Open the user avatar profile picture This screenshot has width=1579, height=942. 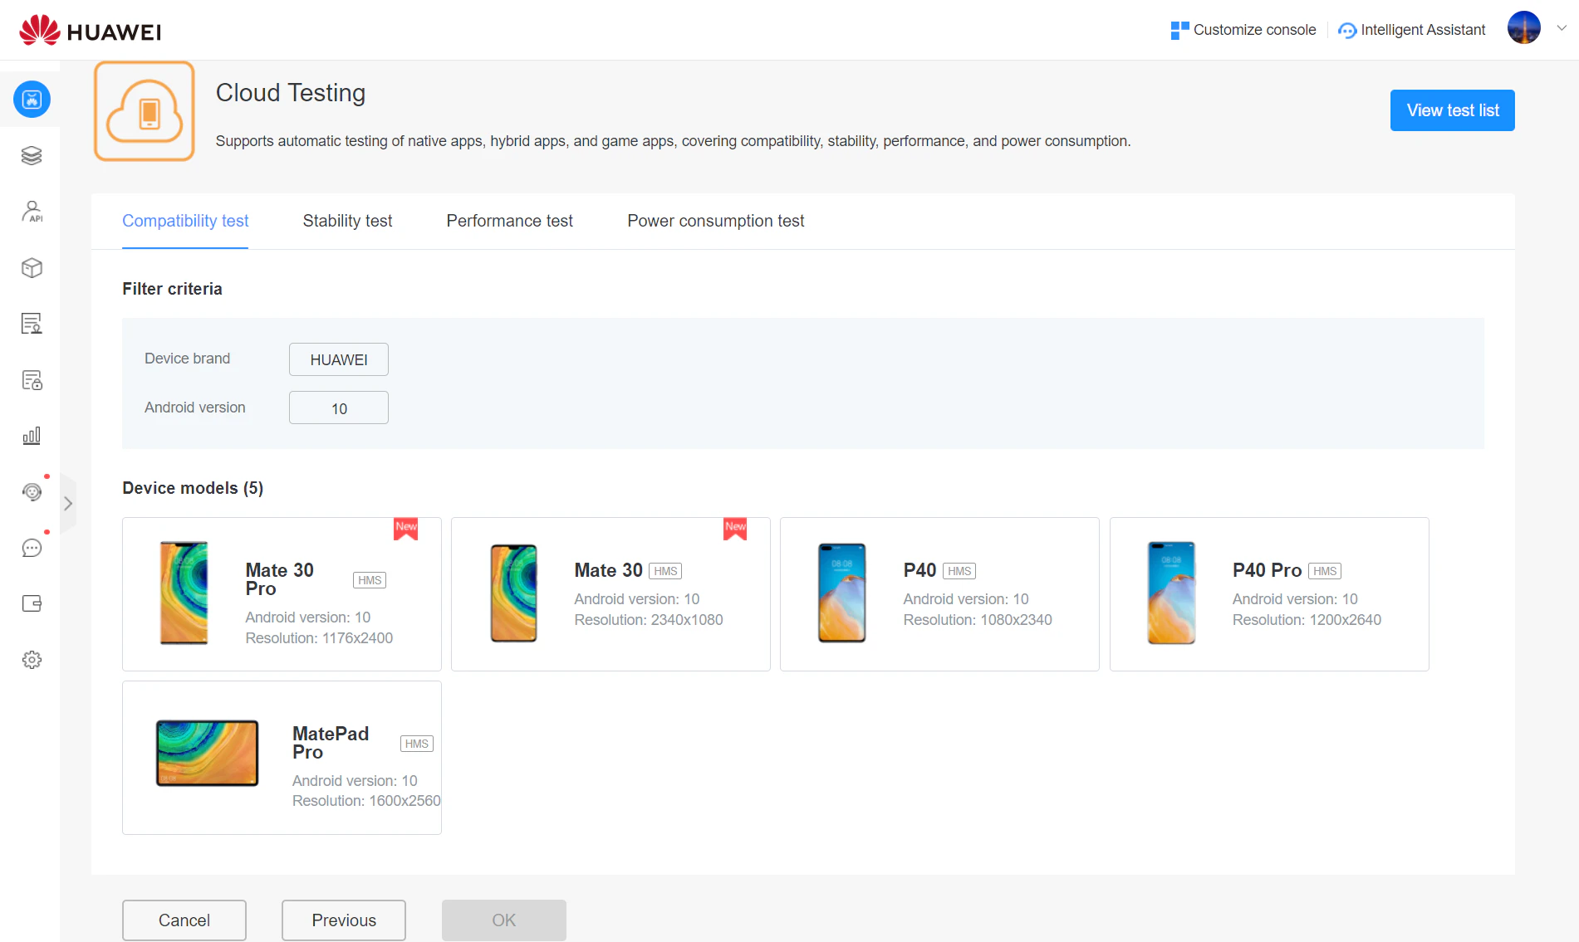click(x=1524, y=27)
